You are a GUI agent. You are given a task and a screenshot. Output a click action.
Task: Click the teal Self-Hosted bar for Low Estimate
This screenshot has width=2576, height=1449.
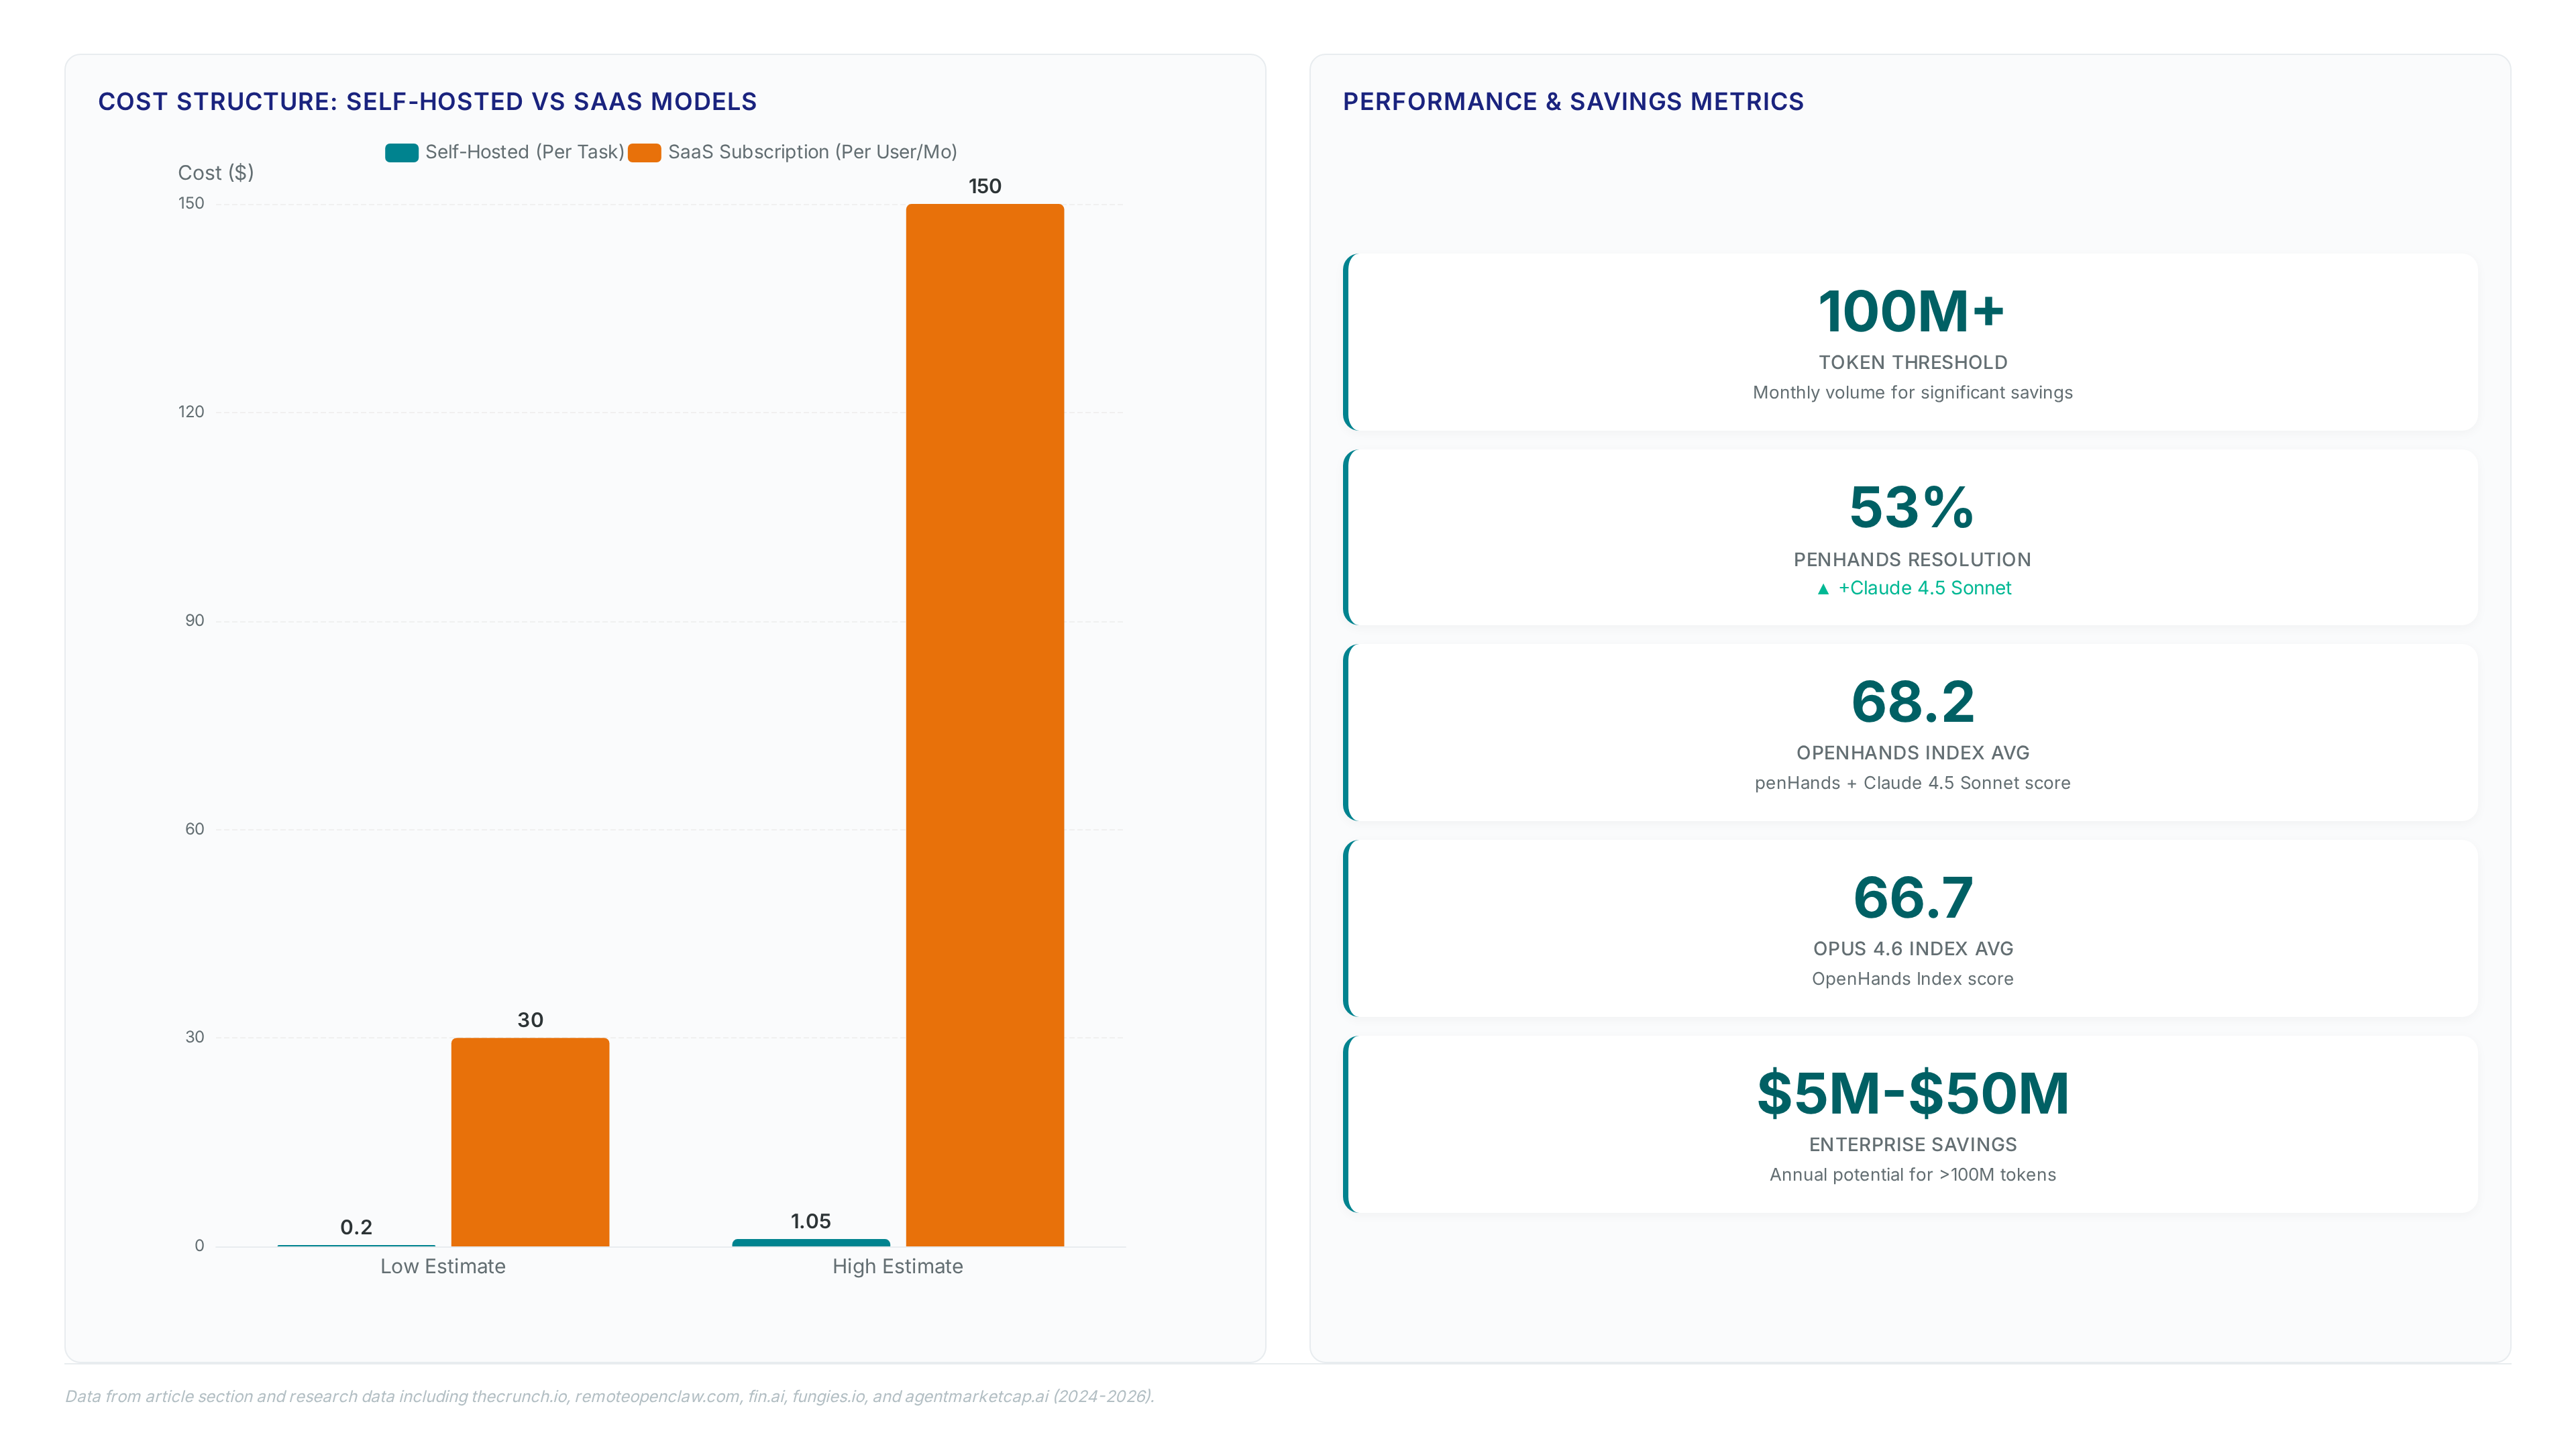click(x=356, y=1245)
